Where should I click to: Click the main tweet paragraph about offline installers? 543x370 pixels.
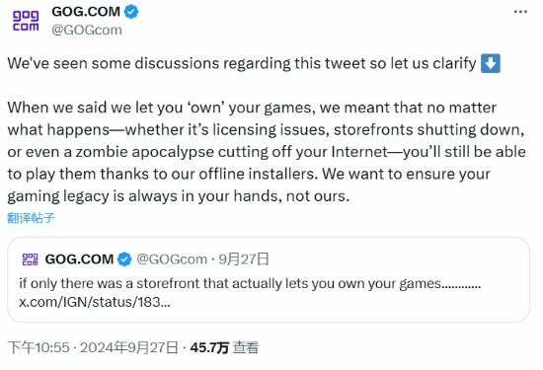pos(267,152)
